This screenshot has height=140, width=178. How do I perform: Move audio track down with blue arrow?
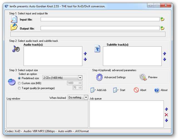[85, 59]
